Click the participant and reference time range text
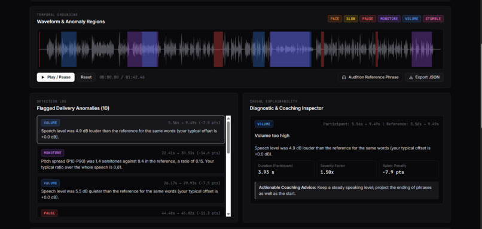482x229 pixels. [381, 124]
